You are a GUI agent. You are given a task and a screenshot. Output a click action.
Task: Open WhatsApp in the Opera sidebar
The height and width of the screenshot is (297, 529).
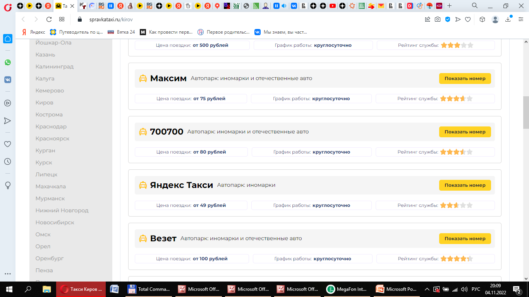(x=7, y=62)
